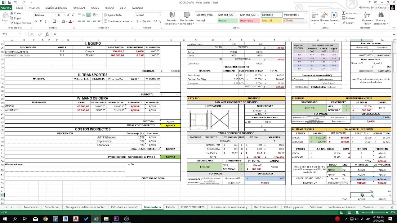Toggle bold N formatting
Screen dimensions: 397x223
36,21
